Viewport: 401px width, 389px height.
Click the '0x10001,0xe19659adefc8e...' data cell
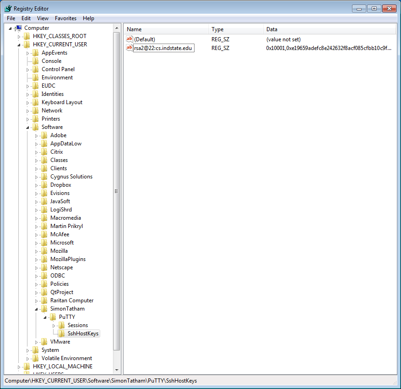tap(329, 48)
